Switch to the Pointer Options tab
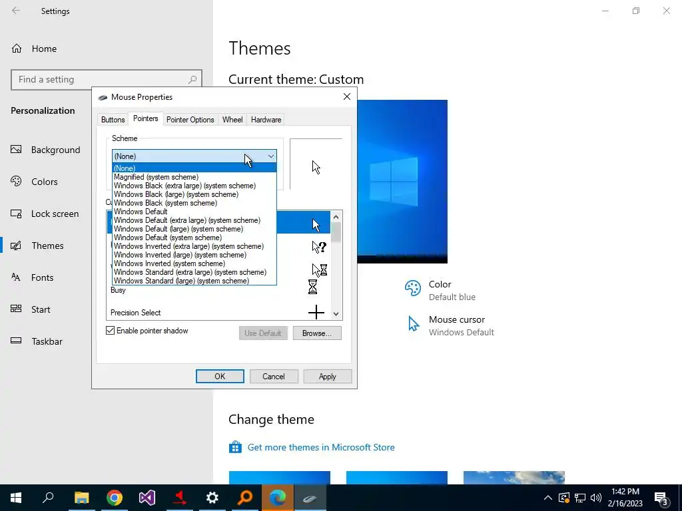Screen dimensions: 682x511 (190, 120)
